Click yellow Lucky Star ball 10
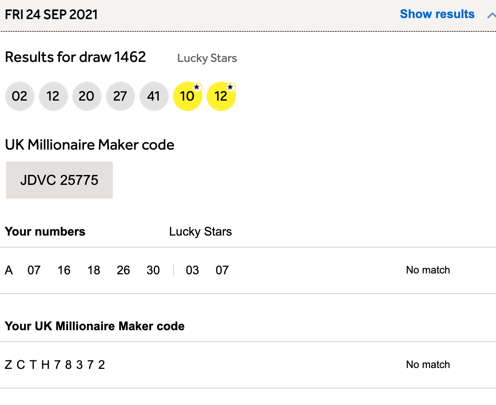Image resolution: width=496 pixels, height=405 pixels. pos(187,96)
